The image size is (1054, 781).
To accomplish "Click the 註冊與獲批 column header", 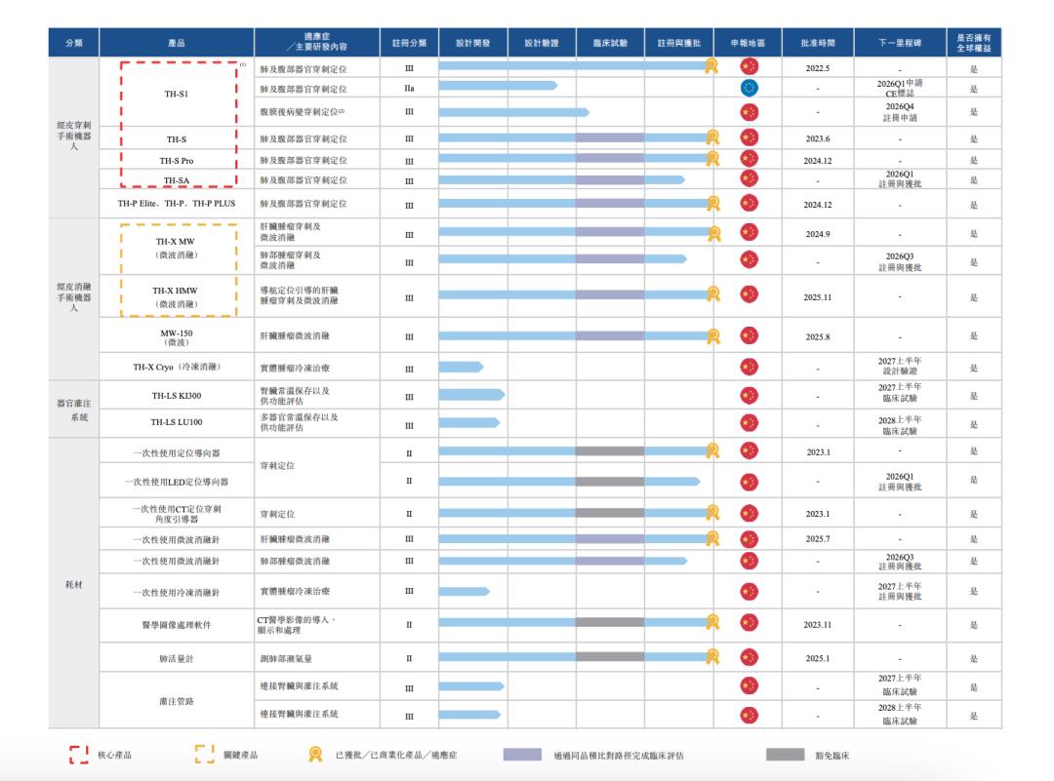I will click(679, 42).
